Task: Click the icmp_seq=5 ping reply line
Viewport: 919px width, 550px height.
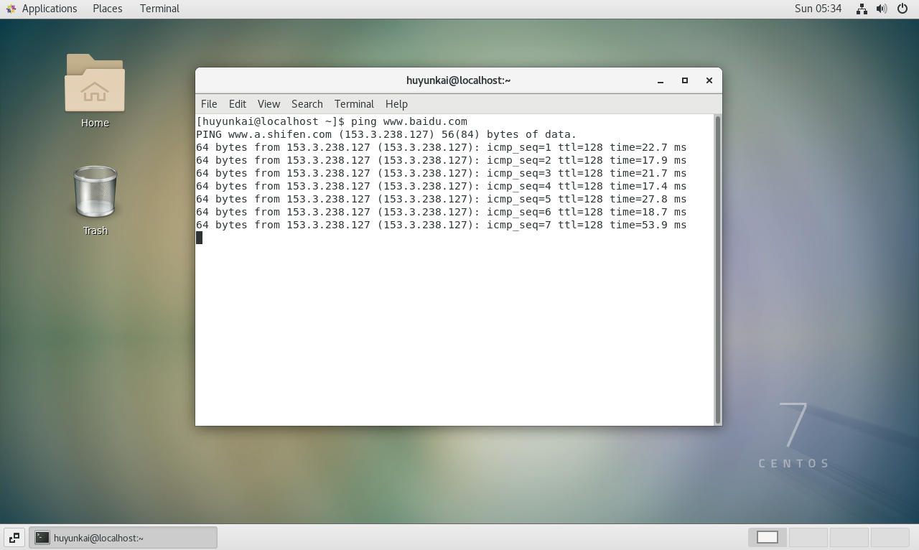Action: point(442,199)
